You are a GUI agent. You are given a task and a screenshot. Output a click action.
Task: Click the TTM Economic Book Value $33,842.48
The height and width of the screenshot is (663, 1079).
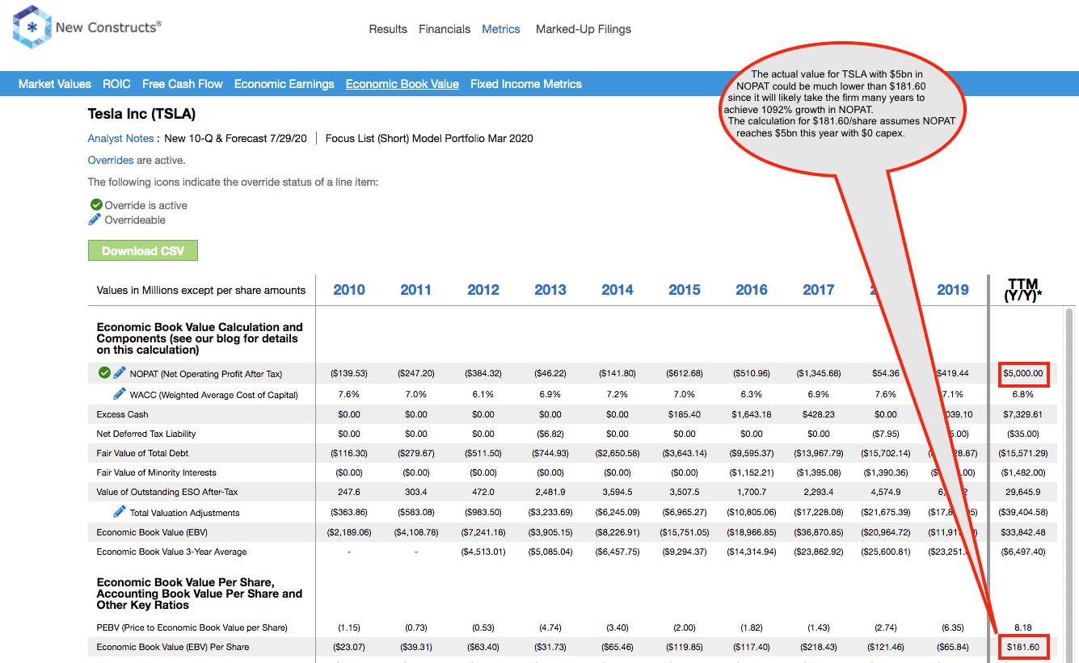coord(1023,532)
